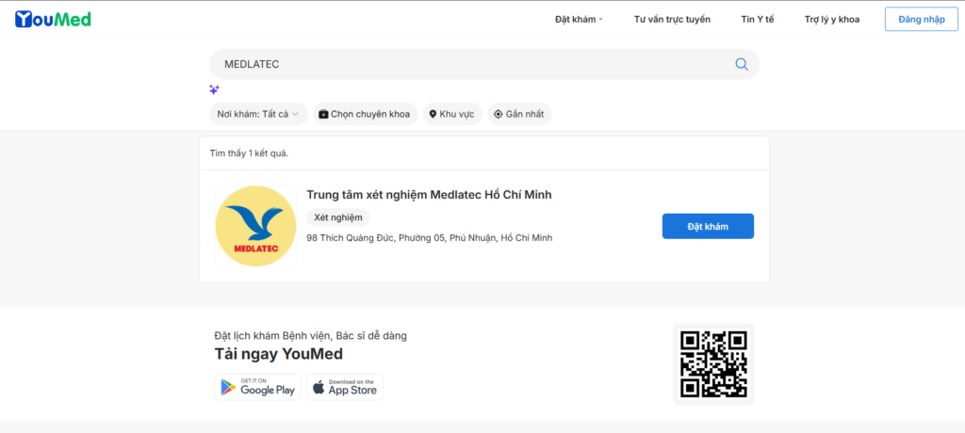Image resolution: width=965 pixels, height=433 pixels.
Task: Open the App Store download badge
Action: [x=344, y=387]
